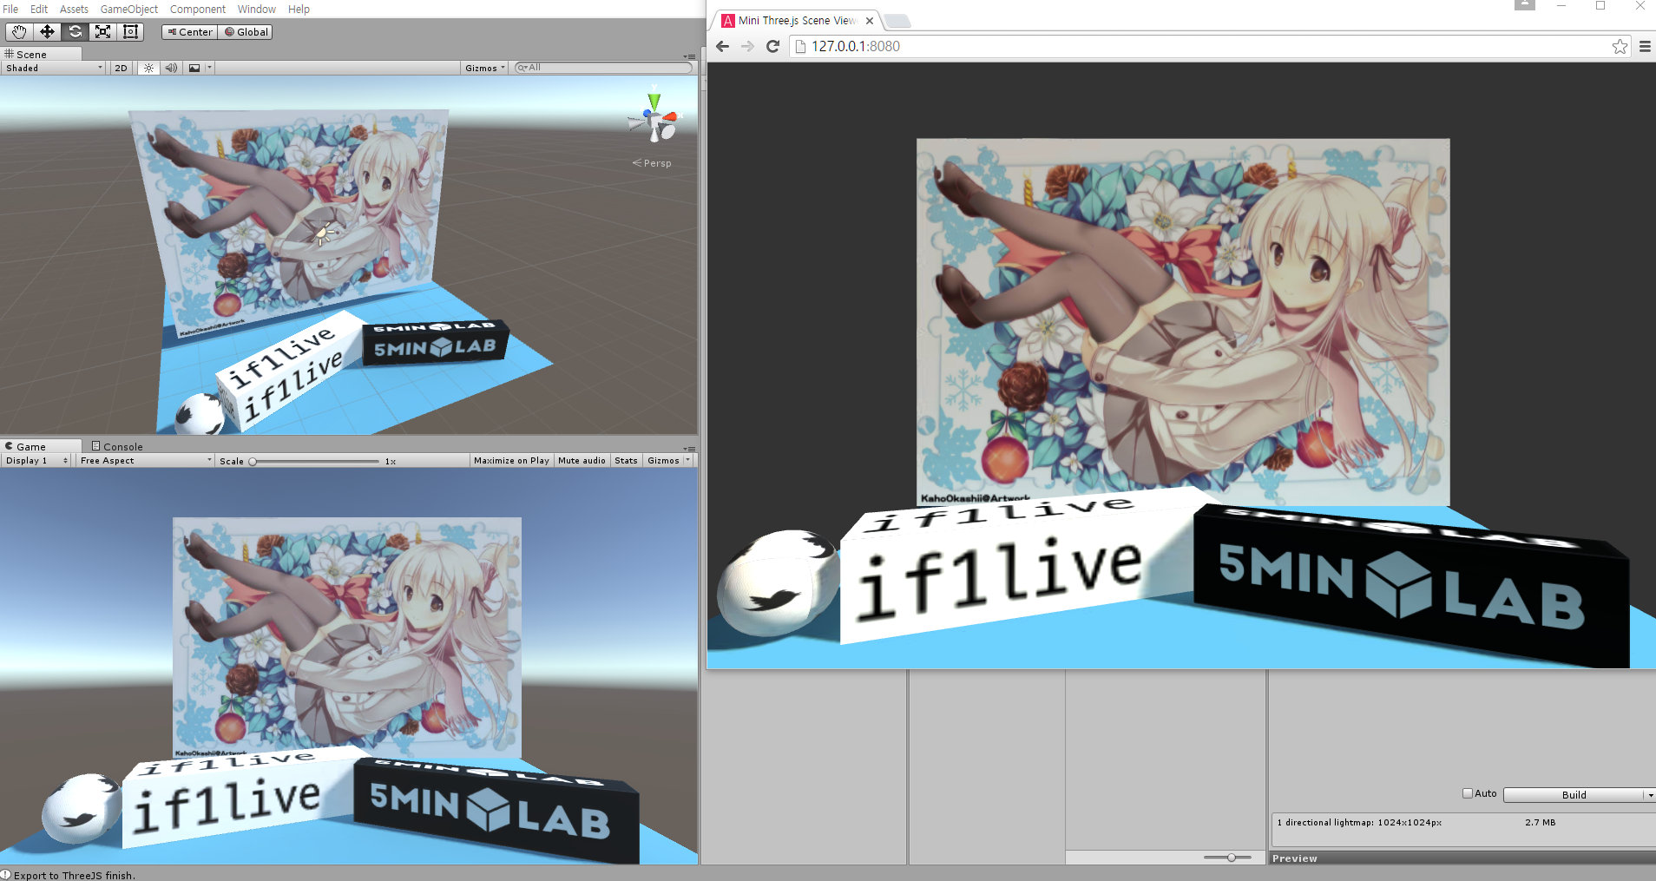Screen dimensions: 1656x881
Task: Check the Auto checkbox near Build
Action: (x=1467, y=793)
